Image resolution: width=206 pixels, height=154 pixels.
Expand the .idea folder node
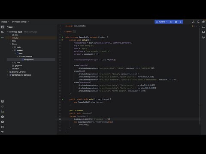pos(10,35)
